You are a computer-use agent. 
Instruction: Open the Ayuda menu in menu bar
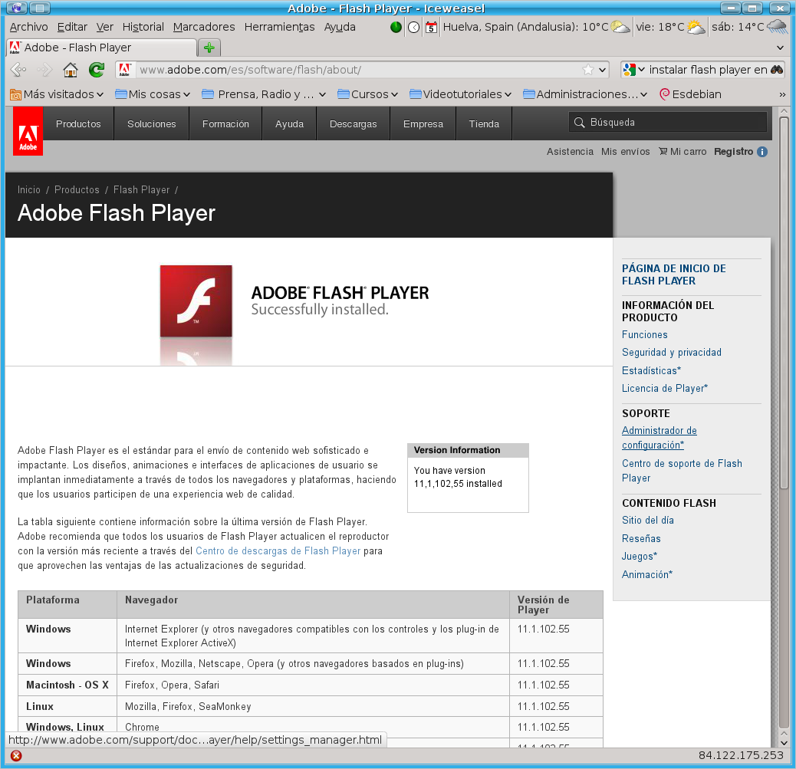(340, 27)
